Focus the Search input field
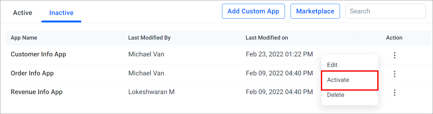Viewport: 433px width, 114px height. 386,11
